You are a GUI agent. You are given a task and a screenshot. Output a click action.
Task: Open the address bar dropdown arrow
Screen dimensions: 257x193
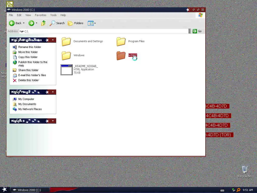click(189, 31)
